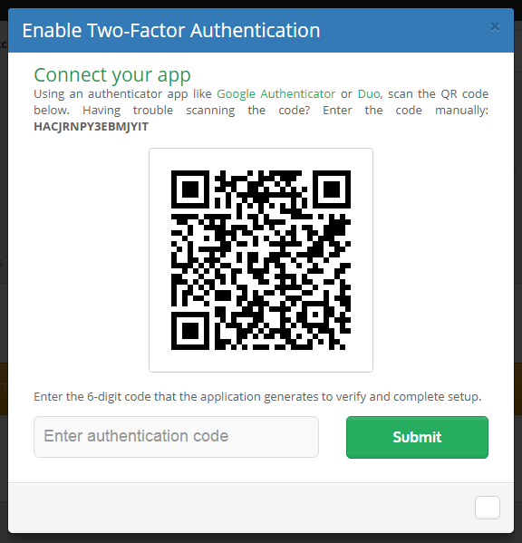Click the center of the QR code
Screen dimensions: 522x543
tap(261, 260)
